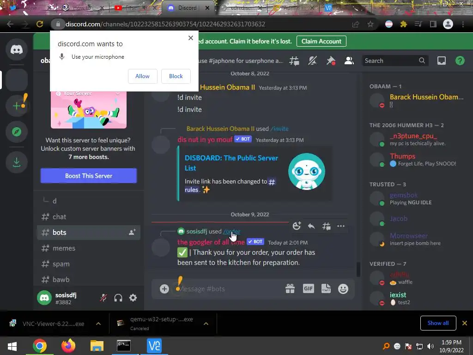Bookmark this page star icon

[370, 24]
